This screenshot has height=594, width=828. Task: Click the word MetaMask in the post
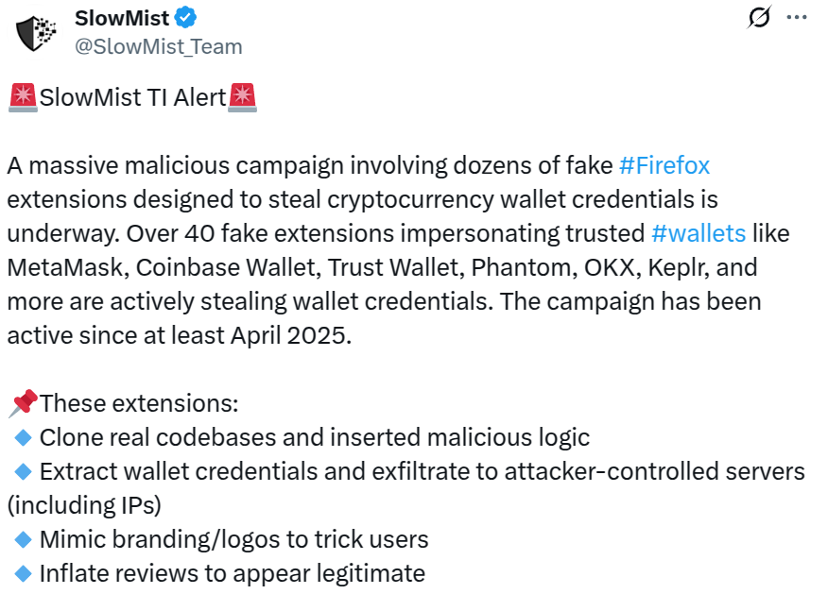66,267
